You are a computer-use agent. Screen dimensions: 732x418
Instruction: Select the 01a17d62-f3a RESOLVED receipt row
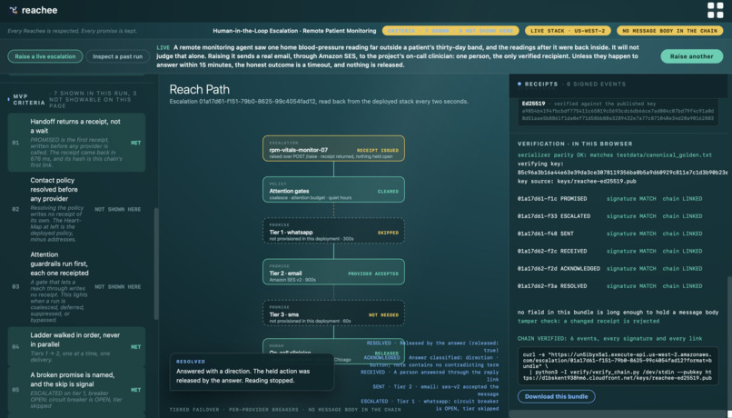click(x=609, y=286)
